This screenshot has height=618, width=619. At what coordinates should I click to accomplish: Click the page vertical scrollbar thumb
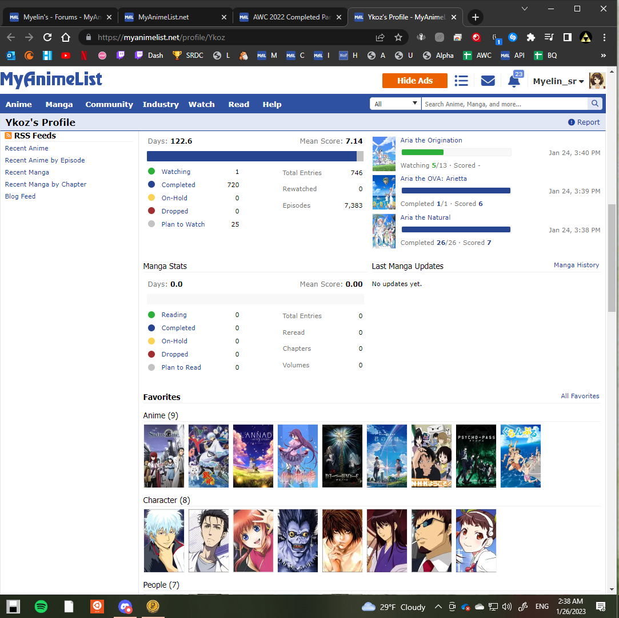point(612,258)
